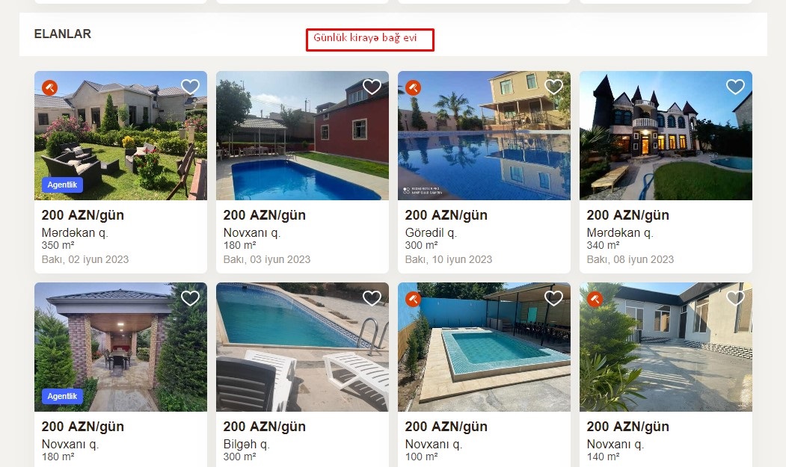The image size is (786, 467).
Task: Click the ELANLAR section heading
Action: [63, 34]
